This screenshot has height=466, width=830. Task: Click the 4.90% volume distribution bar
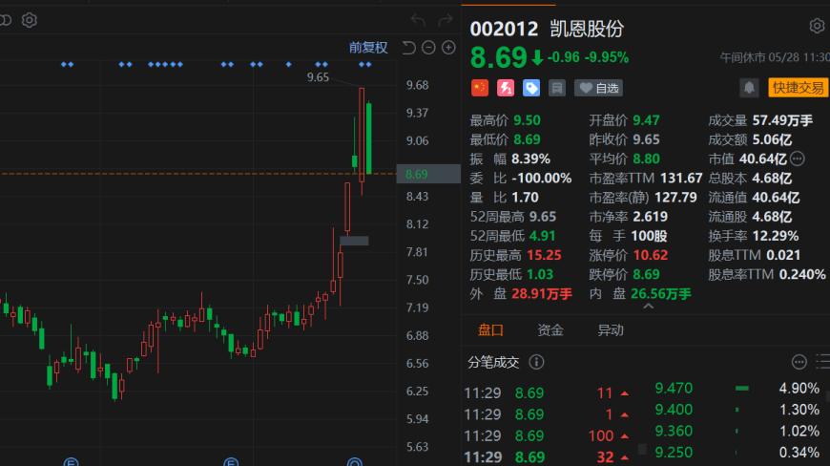coord(742,388)
